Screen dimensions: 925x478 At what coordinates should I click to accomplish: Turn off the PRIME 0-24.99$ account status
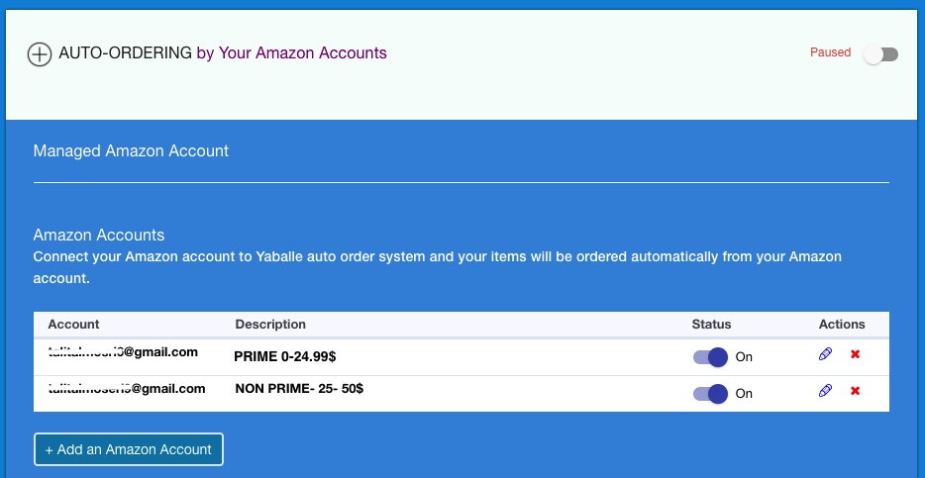(710, 357)
